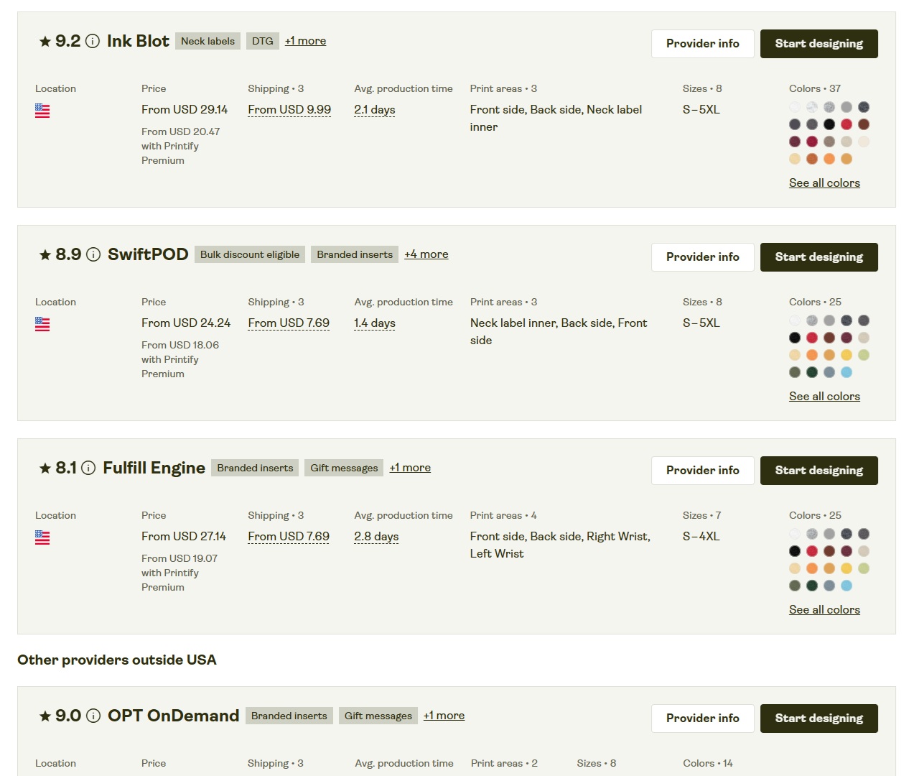Pick the red swatch in Ink Blot colors
Viewport: 919px width, 776px height.
[846, 124]
